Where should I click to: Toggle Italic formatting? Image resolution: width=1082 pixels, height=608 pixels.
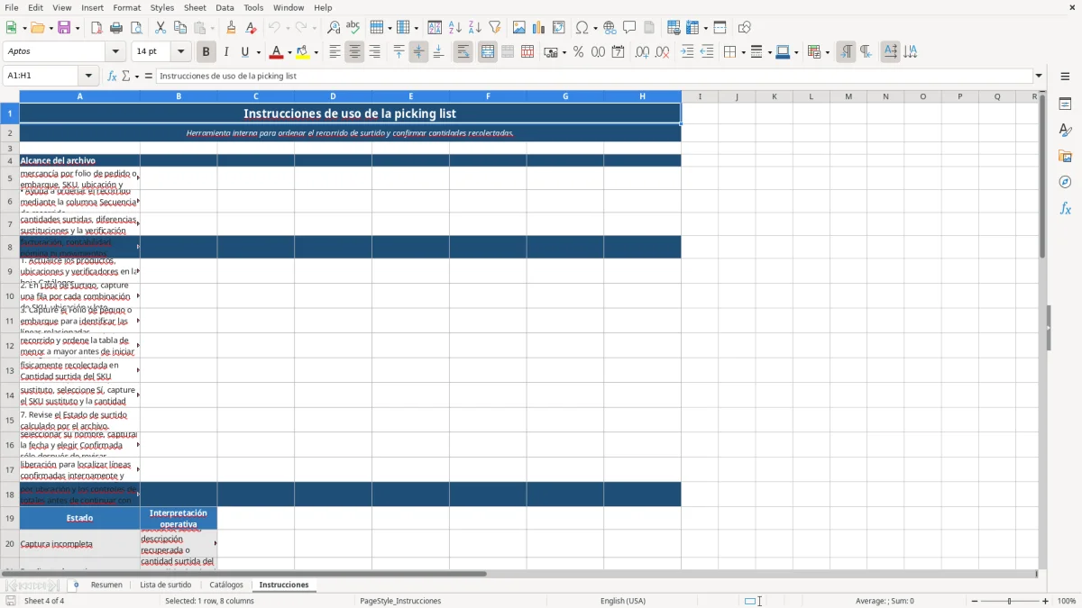(x=226, y=52)
